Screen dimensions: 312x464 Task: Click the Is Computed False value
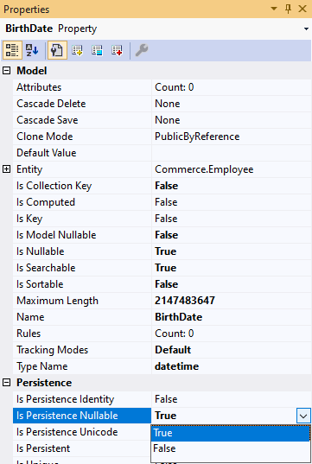[x=231, y=202]
